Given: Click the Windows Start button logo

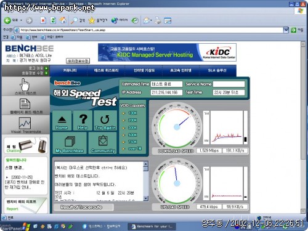Looking at the screenshot, I should click(x=26, y=226).
